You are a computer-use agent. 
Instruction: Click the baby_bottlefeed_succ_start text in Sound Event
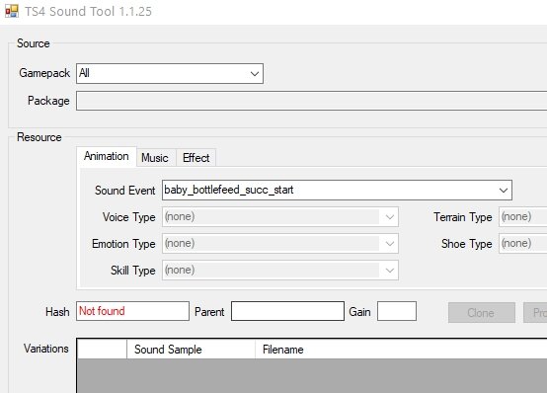click(228, 190)
